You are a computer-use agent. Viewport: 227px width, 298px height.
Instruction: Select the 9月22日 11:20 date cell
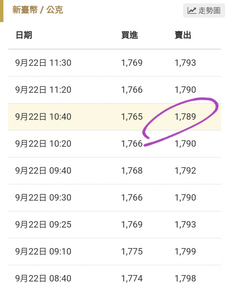point(43,90)
